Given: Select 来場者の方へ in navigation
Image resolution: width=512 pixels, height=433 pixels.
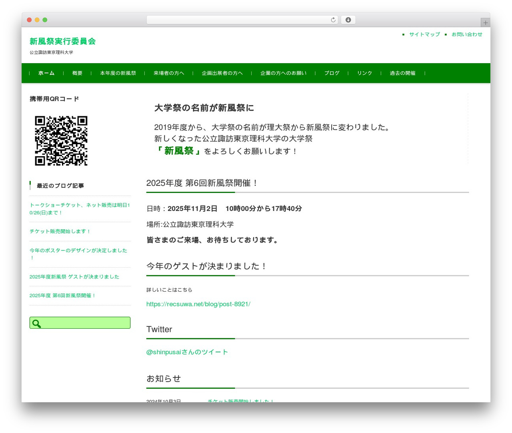Looking at the screenshot, I should 169,73.
